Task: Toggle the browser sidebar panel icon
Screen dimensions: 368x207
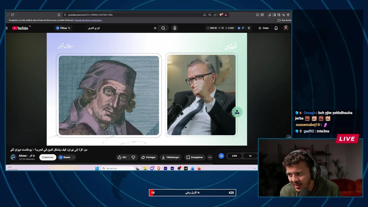Action: point(274,15)
